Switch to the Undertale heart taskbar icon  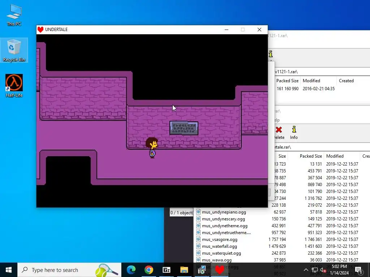click(219, 270)
